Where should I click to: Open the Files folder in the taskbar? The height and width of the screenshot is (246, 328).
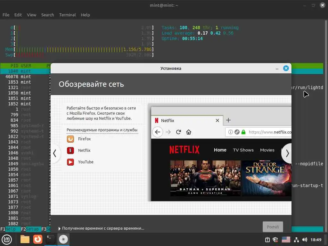point(25,239)
